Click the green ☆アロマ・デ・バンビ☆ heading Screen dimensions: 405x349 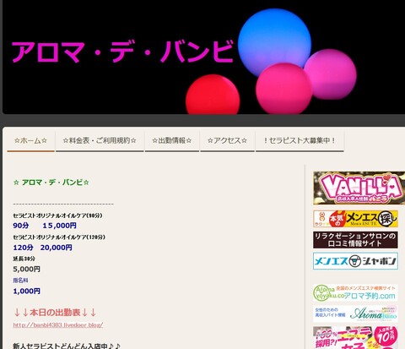(51, 183)
